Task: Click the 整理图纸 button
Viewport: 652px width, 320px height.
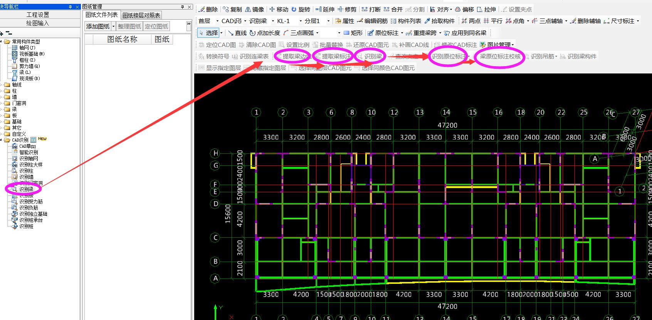Action: point(129,26)
